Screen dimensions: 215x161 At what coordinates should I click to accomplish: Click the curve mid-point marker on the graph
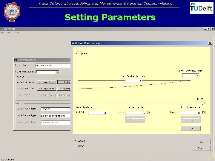(133, 86)
